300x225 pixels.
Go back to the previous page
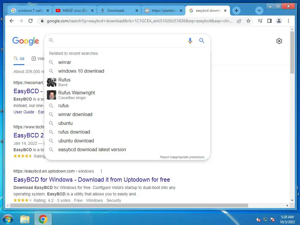(x=12, y=21)
